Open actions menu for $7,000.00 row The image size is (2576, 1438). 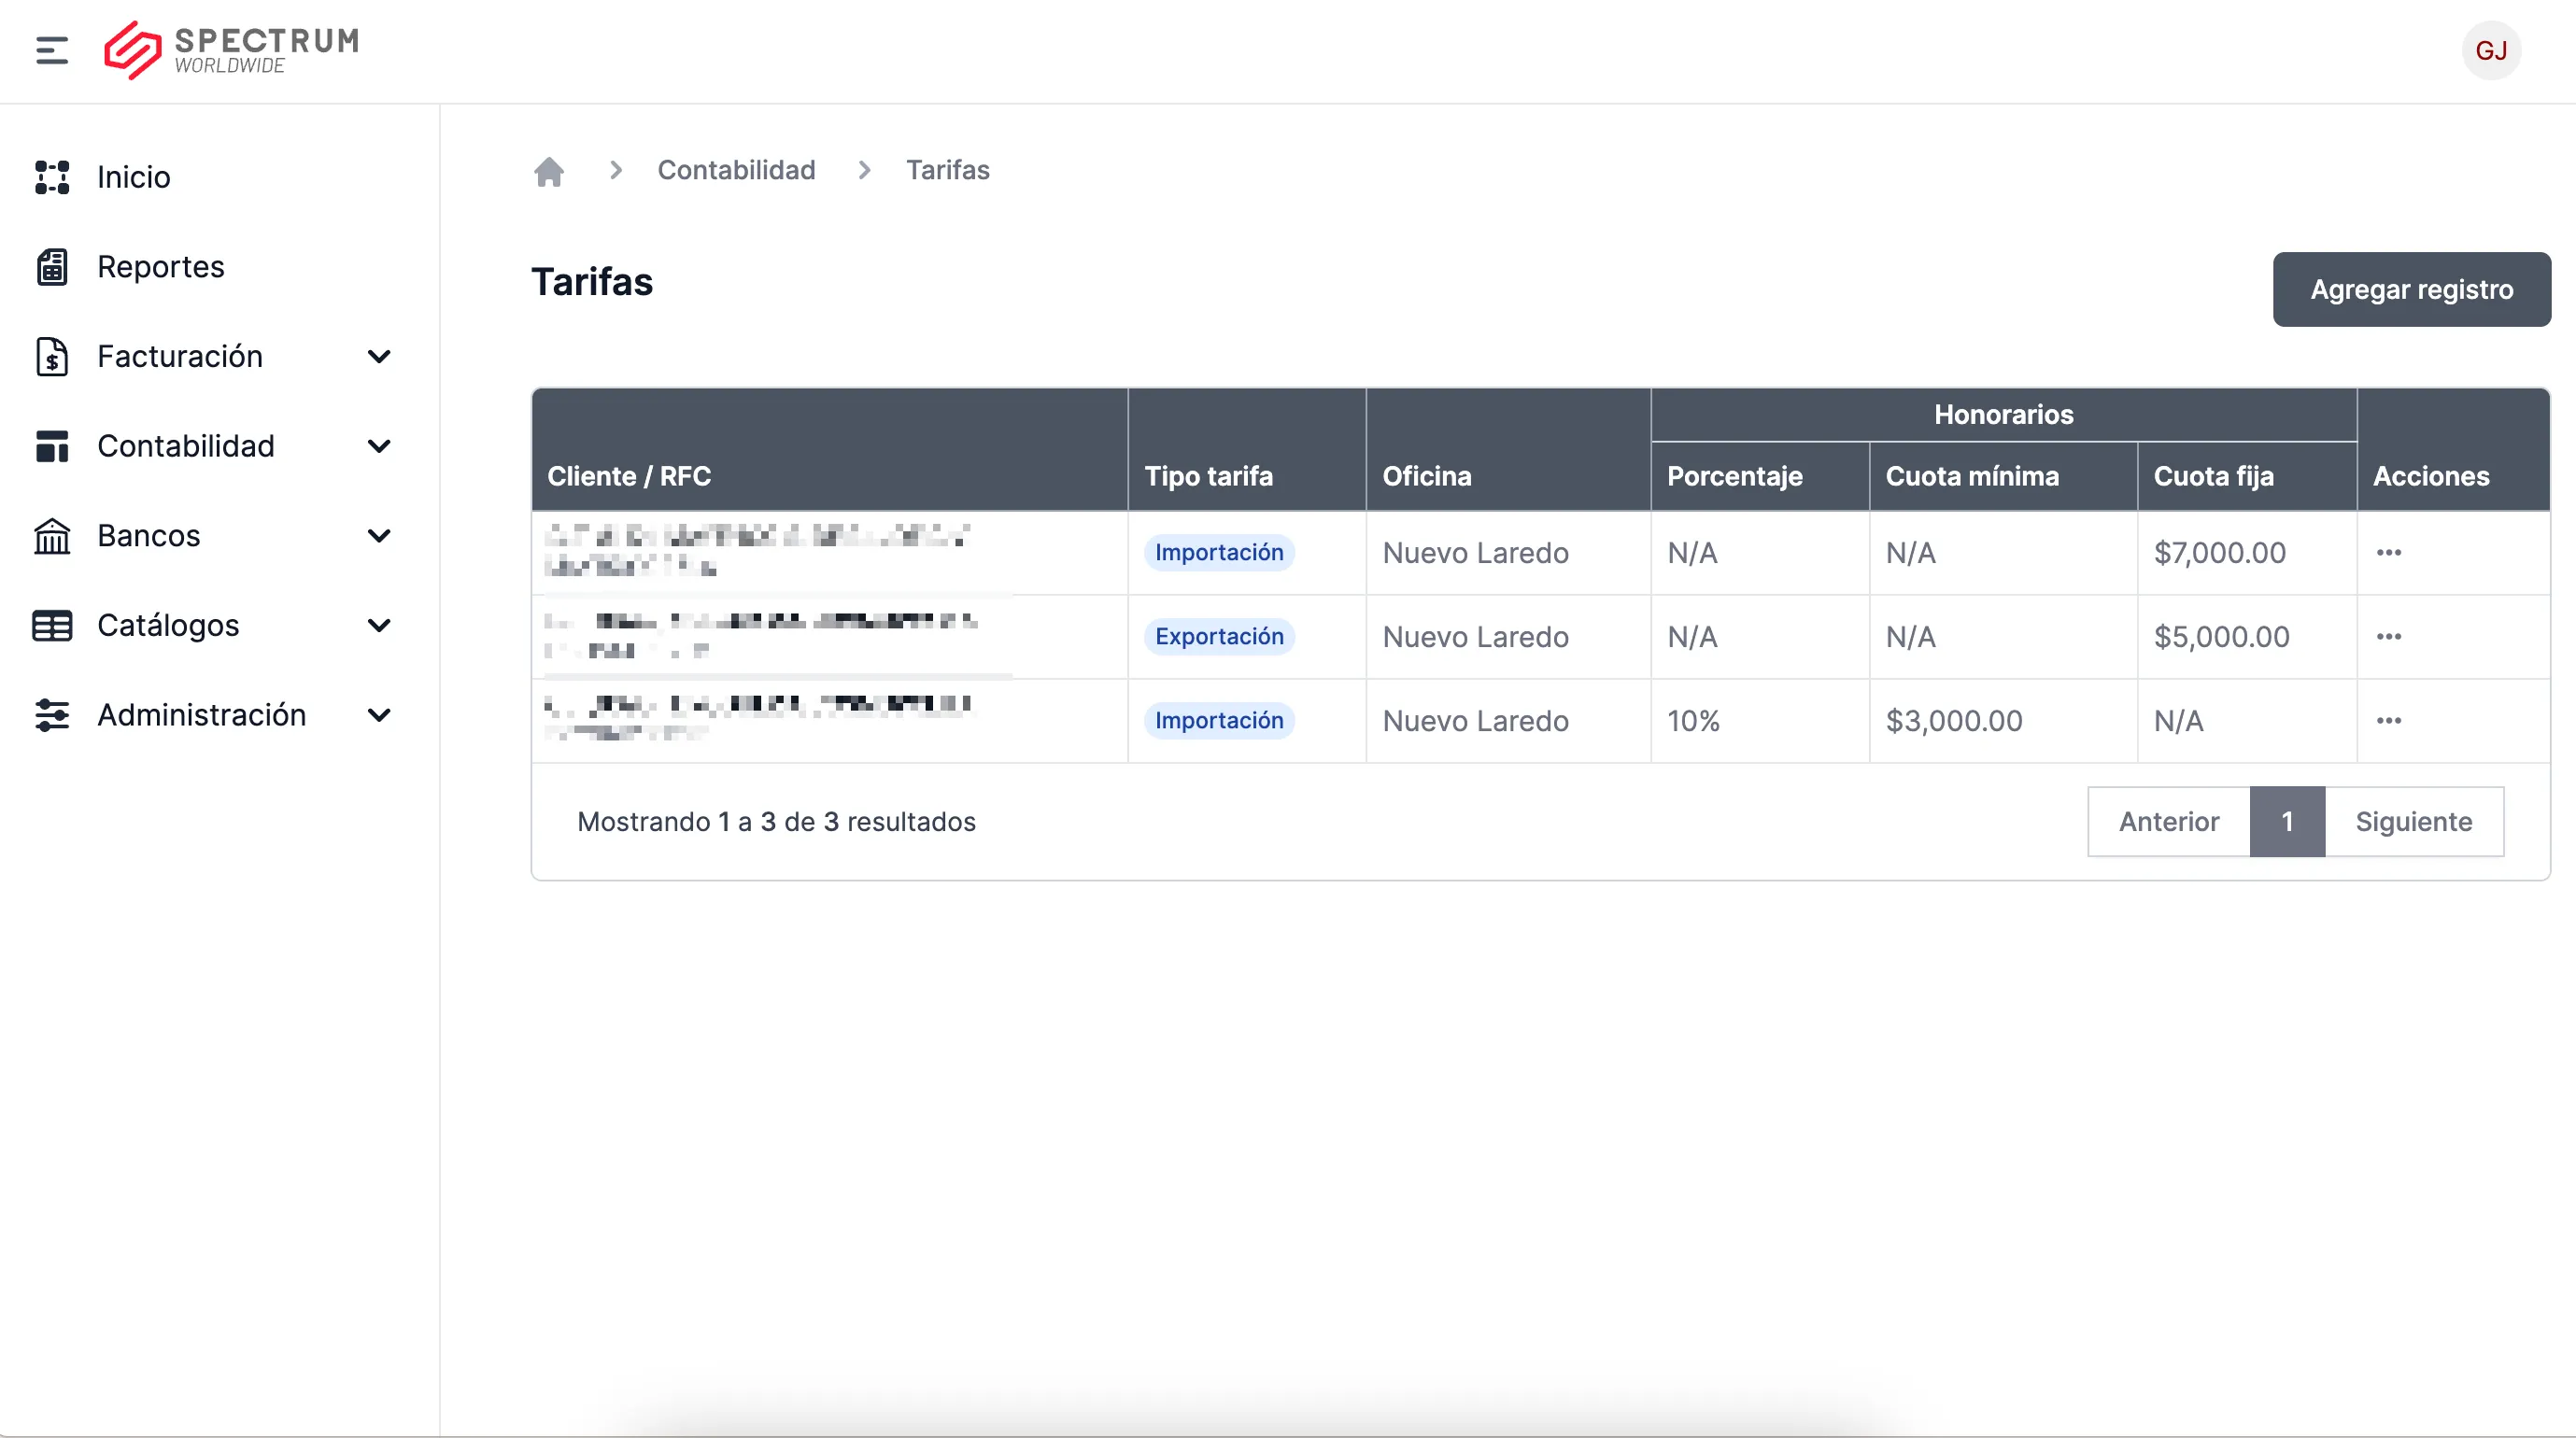click(2389, 553)
